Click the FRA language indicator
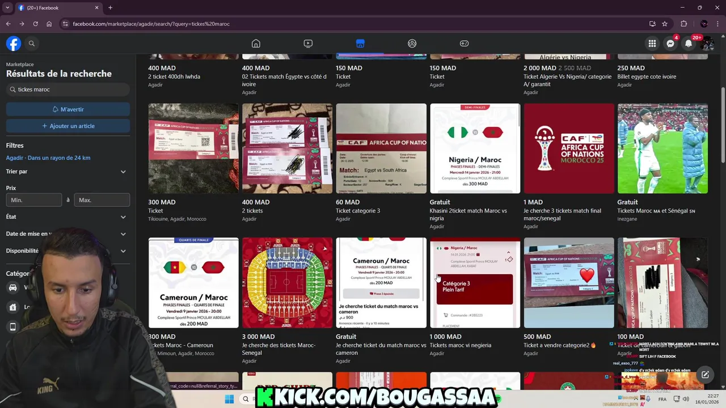The height and width of the screenshot is (408, 726). 662,399
